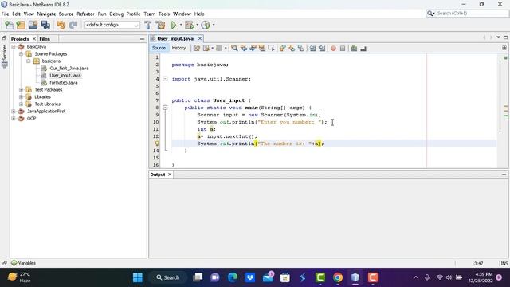Click the New Project toolbar icon

(21, 25)
